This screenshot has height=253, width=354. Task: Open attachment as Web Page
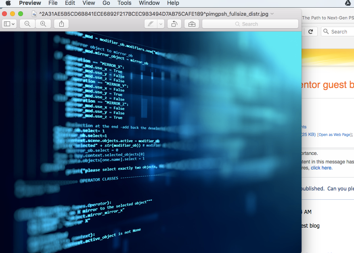pyautogui.click(x=334, y=134)
